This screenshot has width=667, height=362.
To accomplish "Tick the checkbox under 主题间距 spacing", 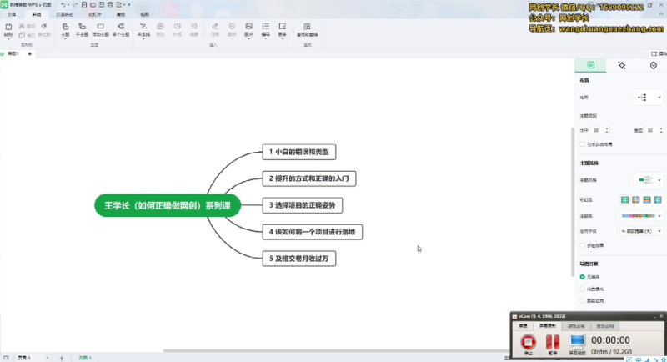I will [x=582, y=144].
